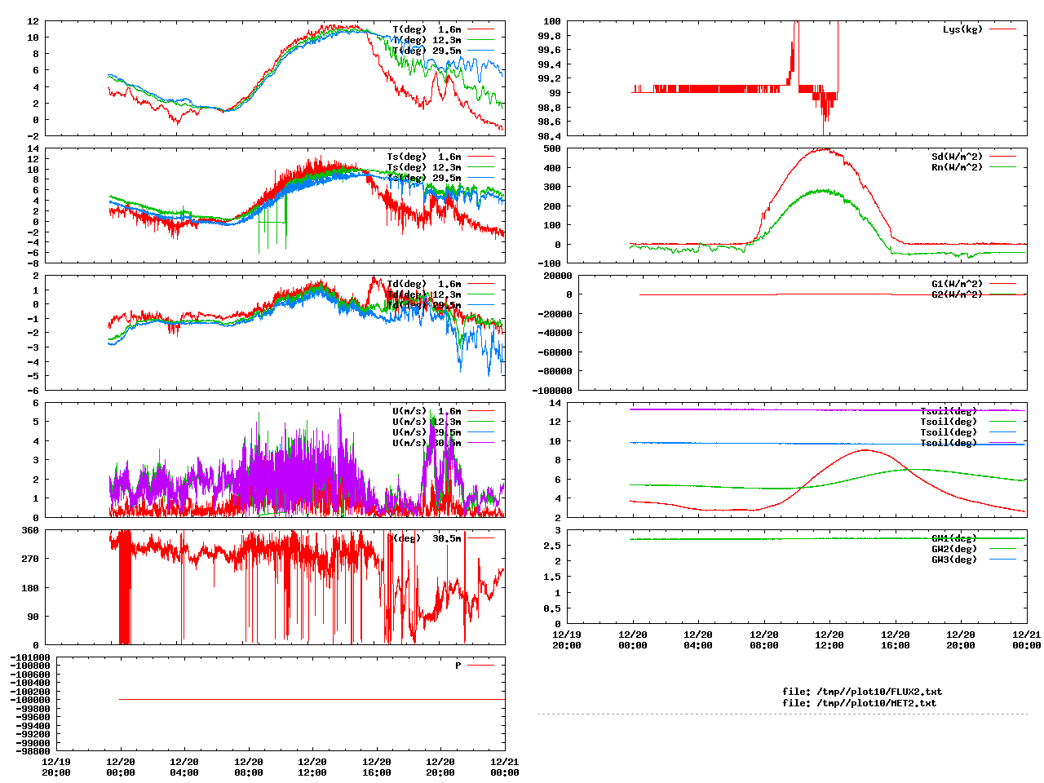Click the 'Td(deg) 1.6m' legend label
The height and width of the screenshot is (783, 1044).
tap(424, 284)
